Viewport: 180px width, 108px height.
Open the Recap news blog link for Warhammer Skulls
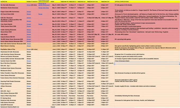tap(43, 8)
